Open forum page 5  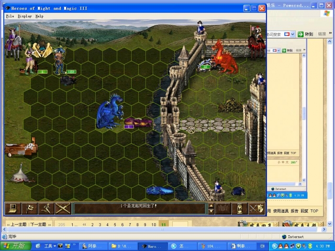(x=115, y=225)
